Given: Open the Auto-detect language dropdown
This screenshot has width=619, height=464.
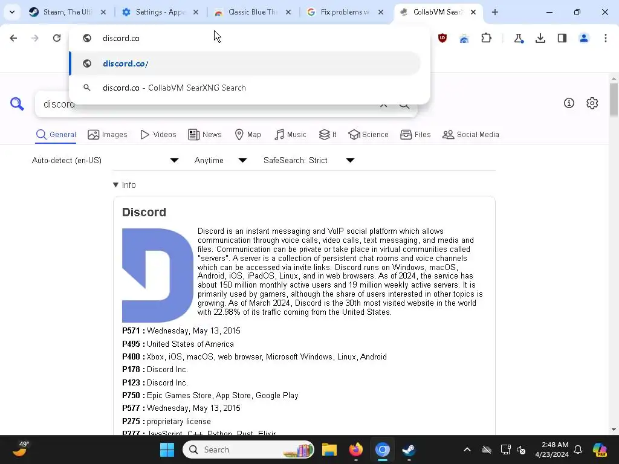Looking at the screenshot, I should (x=105, y=160).
